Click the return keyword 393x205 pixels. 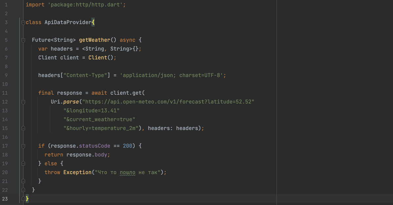click(54, 155)
